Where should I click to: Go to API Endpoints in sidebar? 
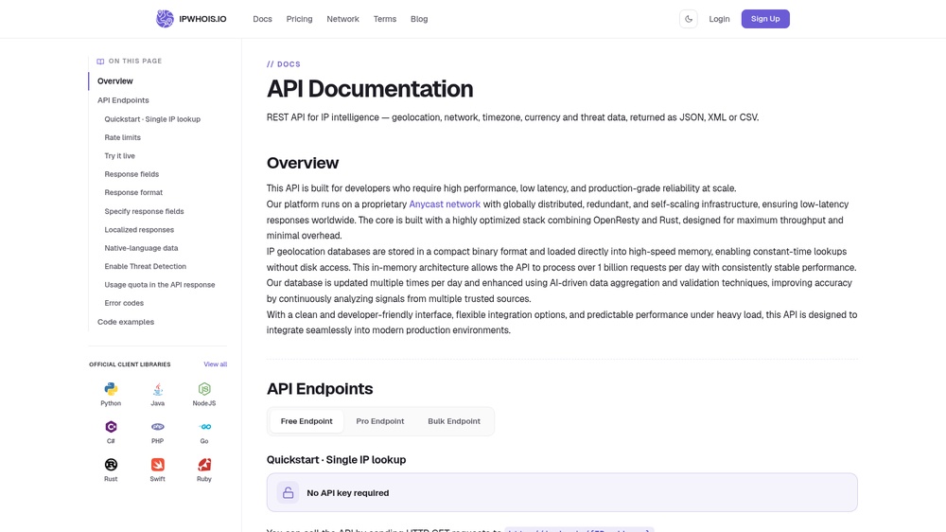(123, 100)
